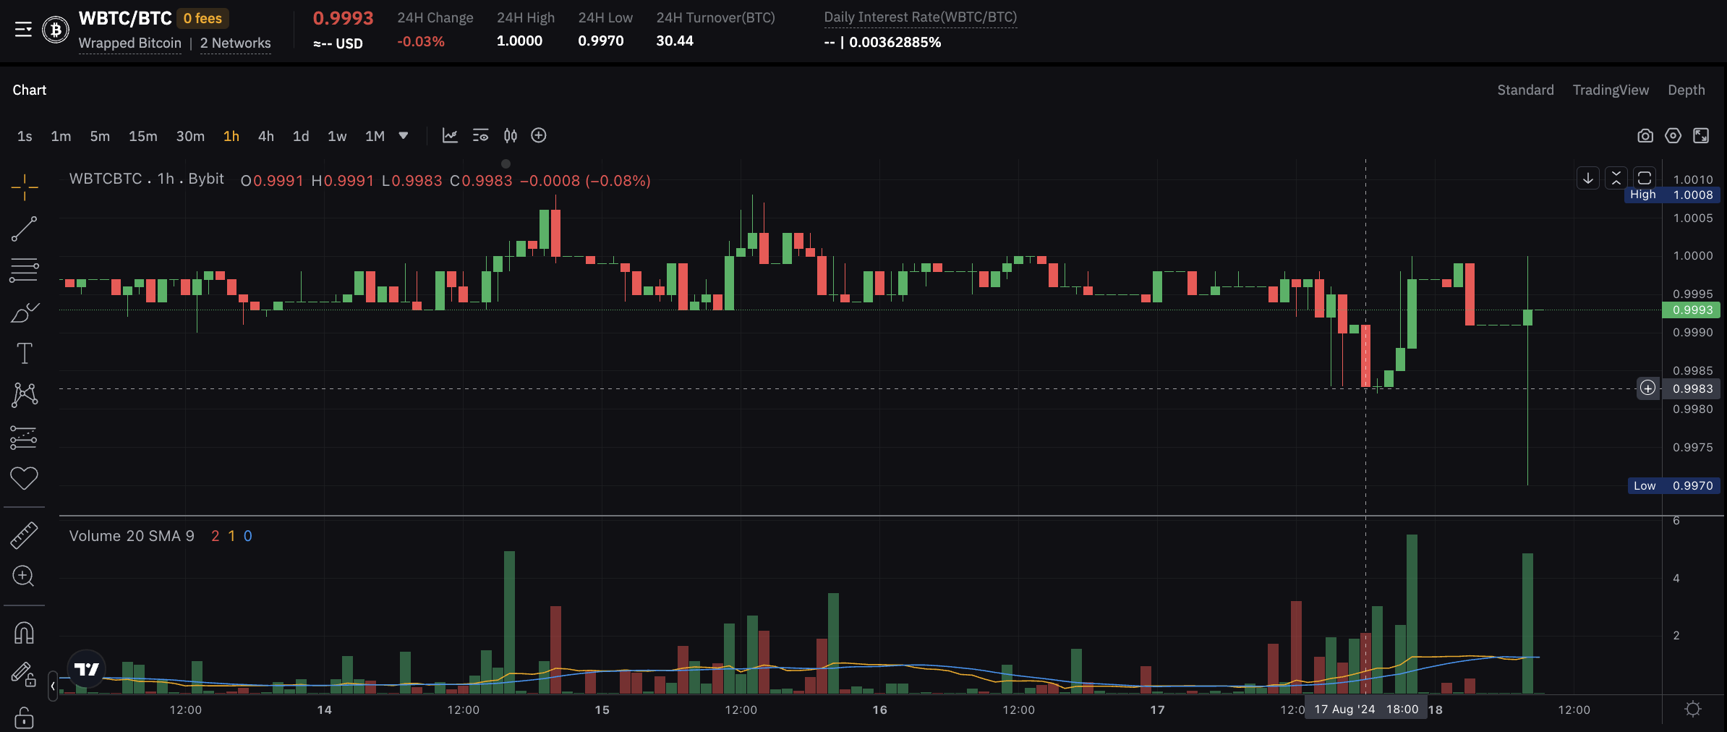
Task: Select the 4h timeframe
Action: [x=266, y=136]
